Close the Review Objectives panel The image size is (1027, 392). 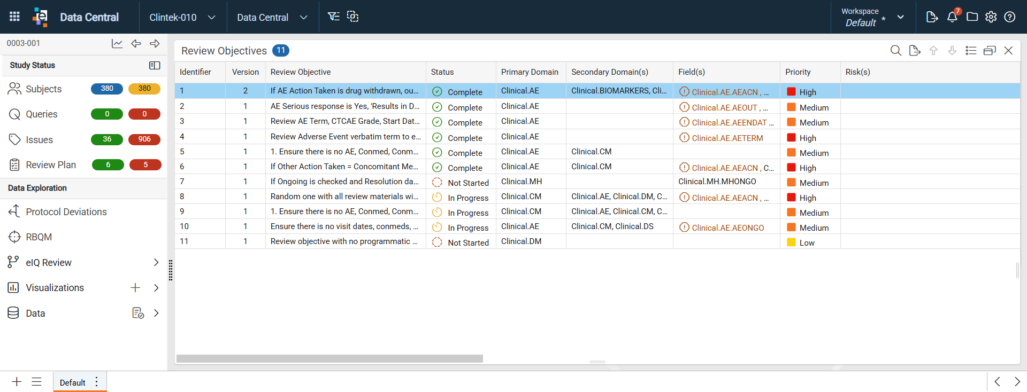[1009, 51]
